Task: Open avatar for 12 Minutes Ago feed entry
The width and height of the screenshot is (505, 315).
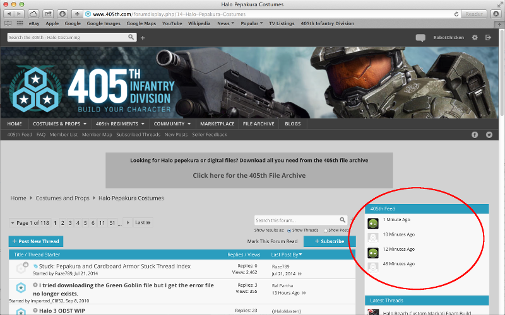Action: click(x=373, y=253)
